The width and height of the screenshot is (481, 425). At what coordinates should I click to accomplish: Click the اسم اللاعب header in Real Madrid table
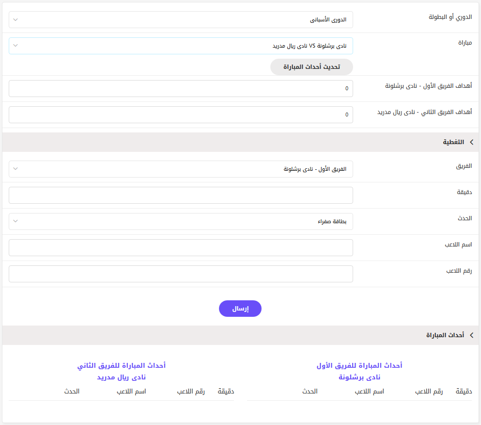coord(131,391)
